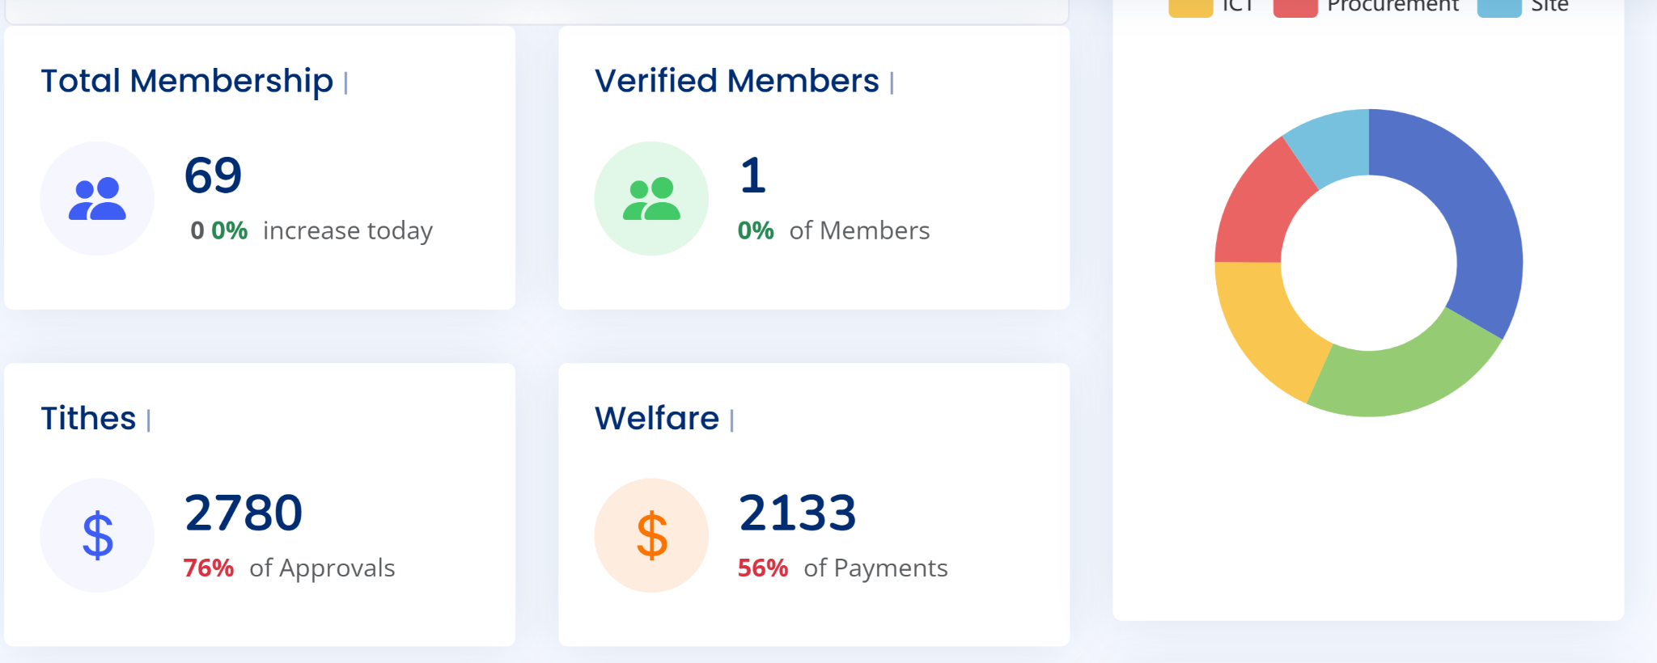Expand details on the Verified Members card

coord(892,82)
